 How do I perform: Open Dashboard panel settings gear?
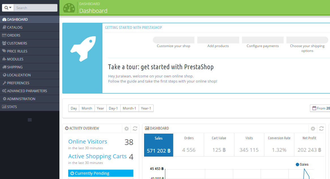click(313, 129)
